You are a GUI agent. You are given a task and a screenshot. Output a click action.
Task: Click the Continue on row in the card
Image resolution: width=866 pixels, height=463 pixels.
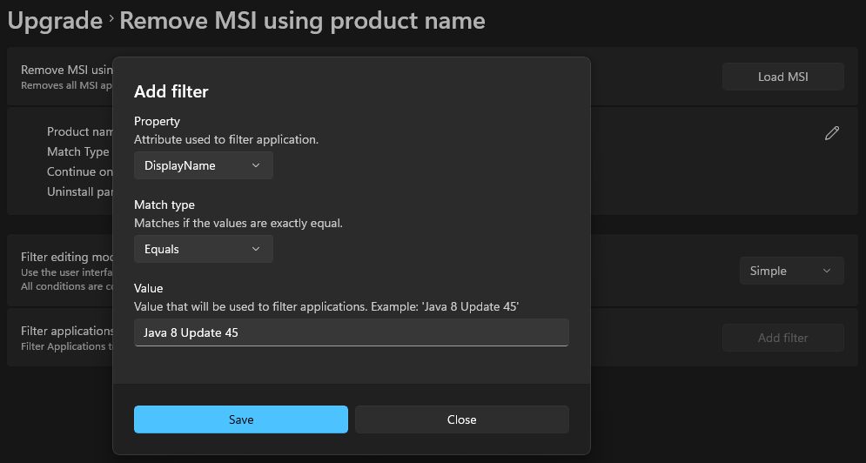79,171
